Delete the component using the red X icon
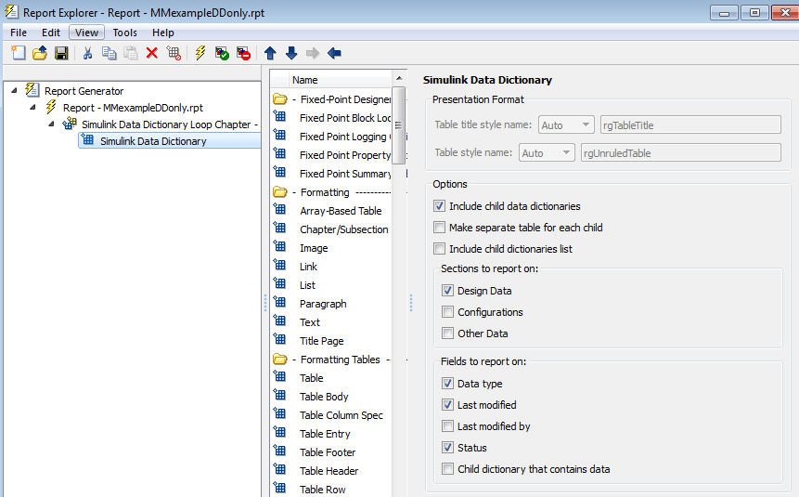799x497 pixels. [x=152, y=53]
